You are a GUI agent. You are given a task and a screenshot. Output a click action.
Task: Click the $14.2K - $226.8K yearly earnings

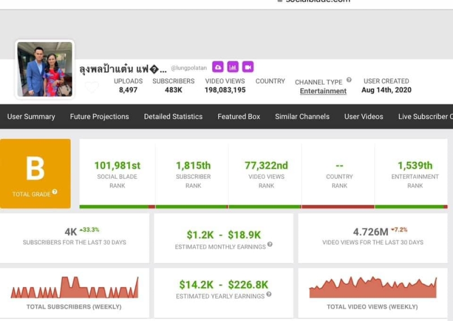tap(224, 285)
